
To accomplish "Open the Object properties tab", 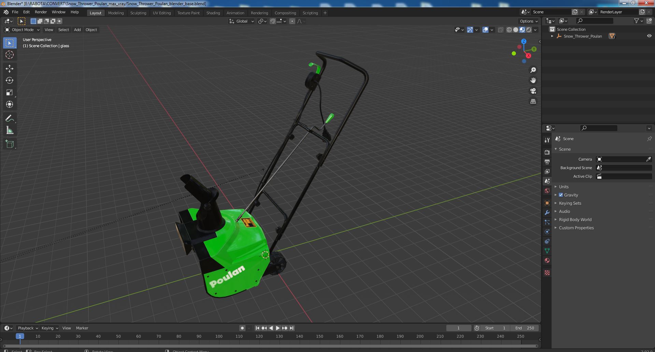I will [x=547, y=203].
